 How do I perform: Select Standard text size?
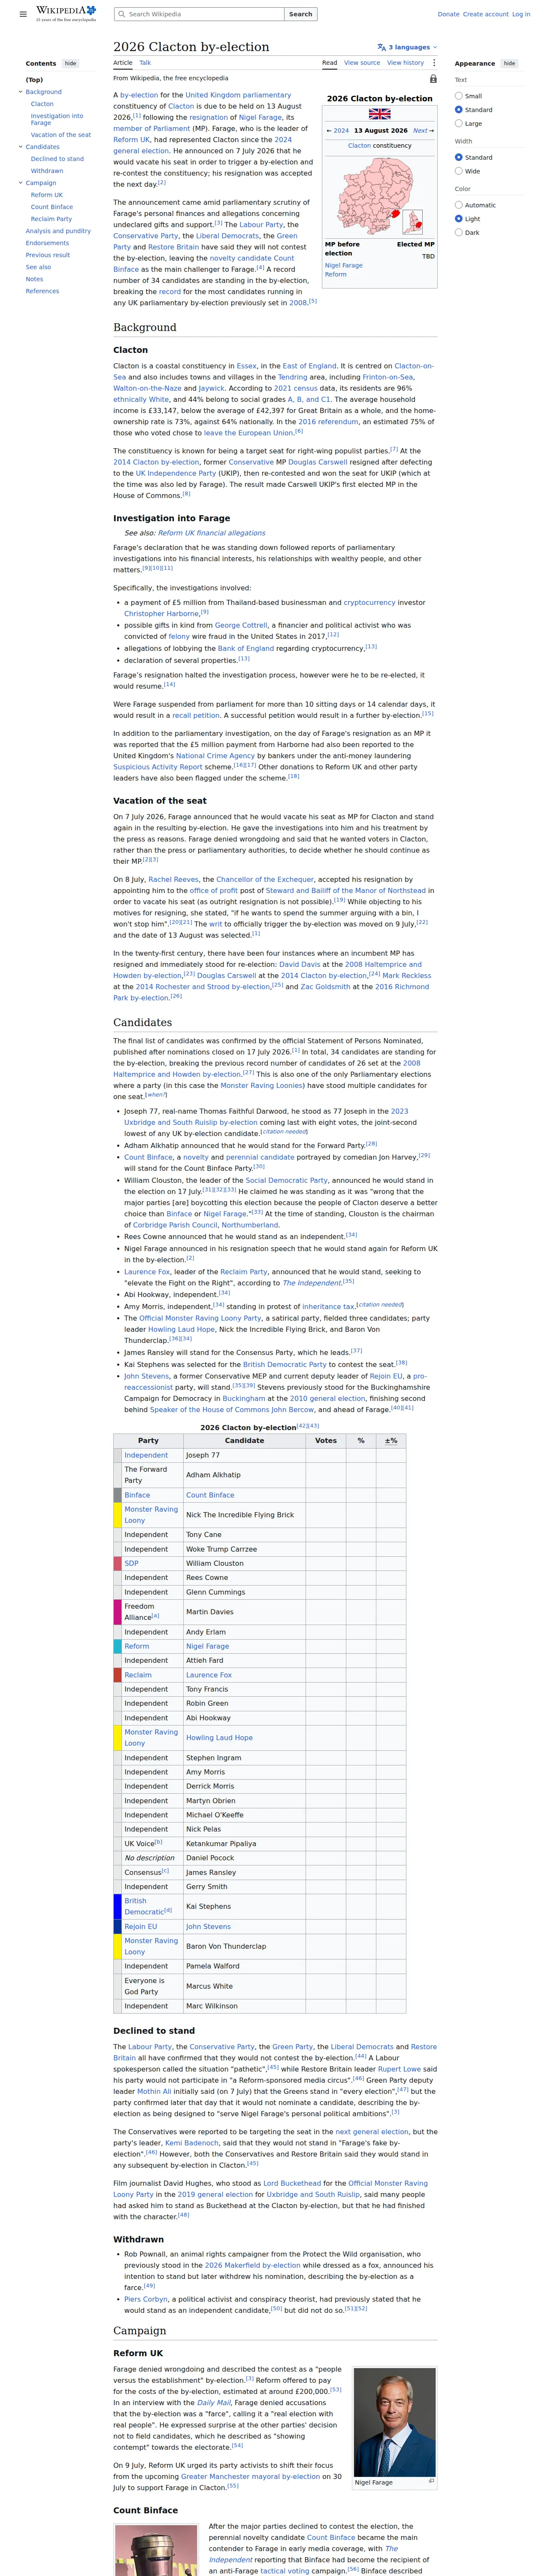point(459,110)
